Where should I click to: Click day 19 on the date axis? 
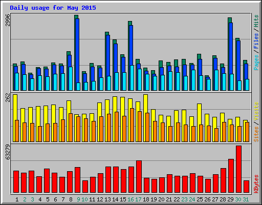point(154,199)
